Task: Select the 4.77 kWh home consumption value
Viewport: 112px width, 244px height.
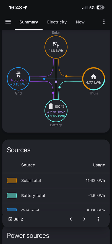Action: pyautogui.click(x=94, y=82)
